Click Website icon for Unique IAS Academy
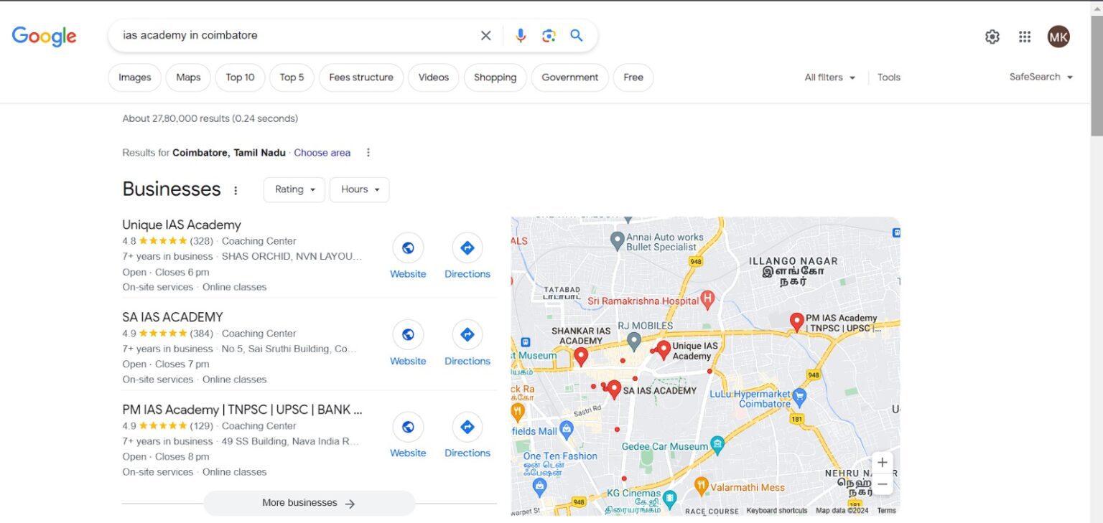 tap(408, 248)
